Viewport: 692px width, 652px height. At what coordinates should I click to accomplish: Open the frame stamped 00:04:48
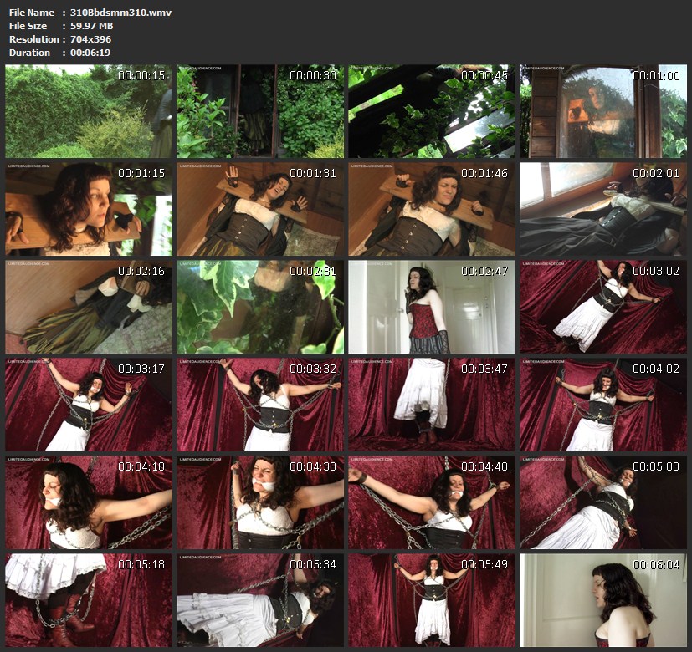click(432, 502)
